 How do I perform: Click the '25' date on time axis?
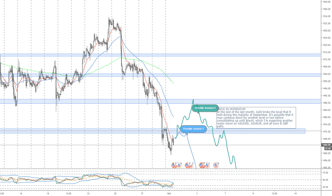click(x=115, y=194)
